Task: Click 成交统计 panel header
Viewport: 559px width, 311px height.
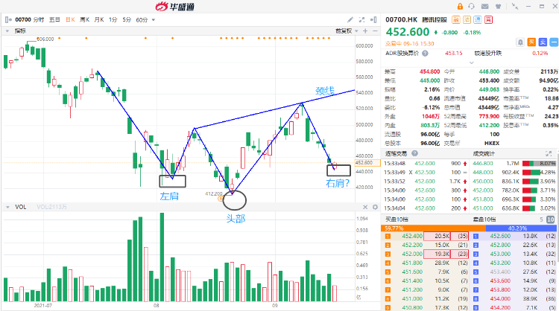Action: click(484, 154)
